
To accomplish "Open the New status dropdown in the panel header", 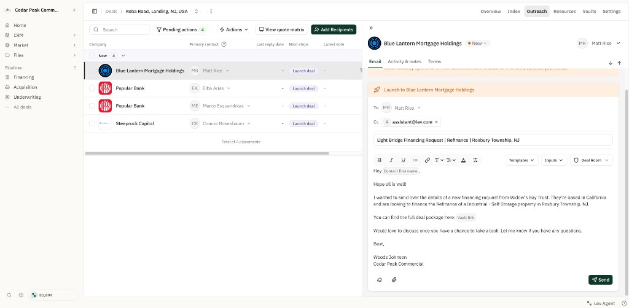I will (x=477, y=44).
